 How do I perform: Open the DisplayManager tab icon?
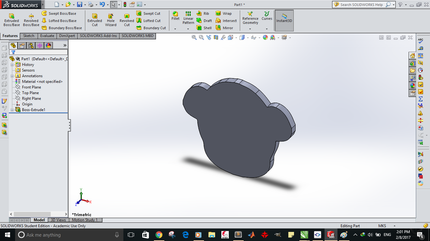(48, 46)
